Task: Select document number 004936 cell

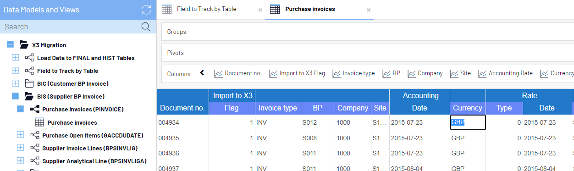Action: click(x=183, y=153)
